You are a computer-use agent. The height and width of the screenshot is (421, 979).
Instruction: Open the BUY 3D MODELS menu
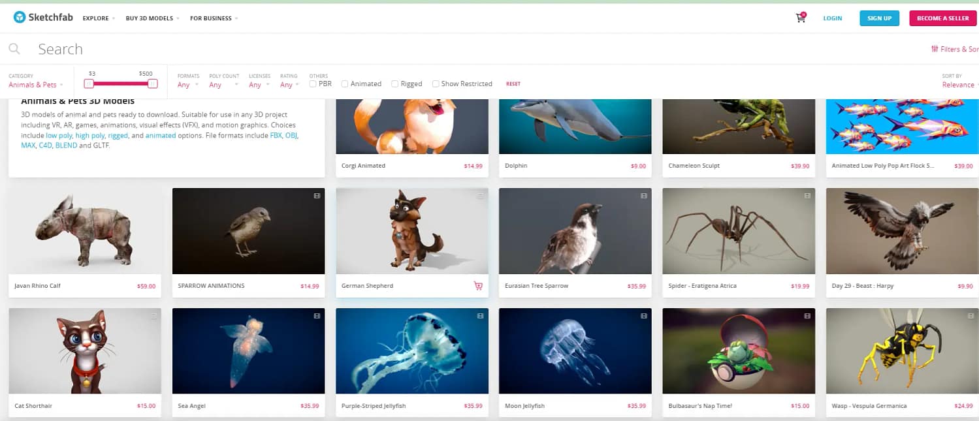coord(151,18)
